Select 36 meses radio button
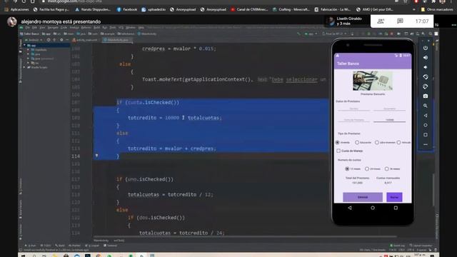This screenshot has height=257, width=457. click(x=387, y=168)
